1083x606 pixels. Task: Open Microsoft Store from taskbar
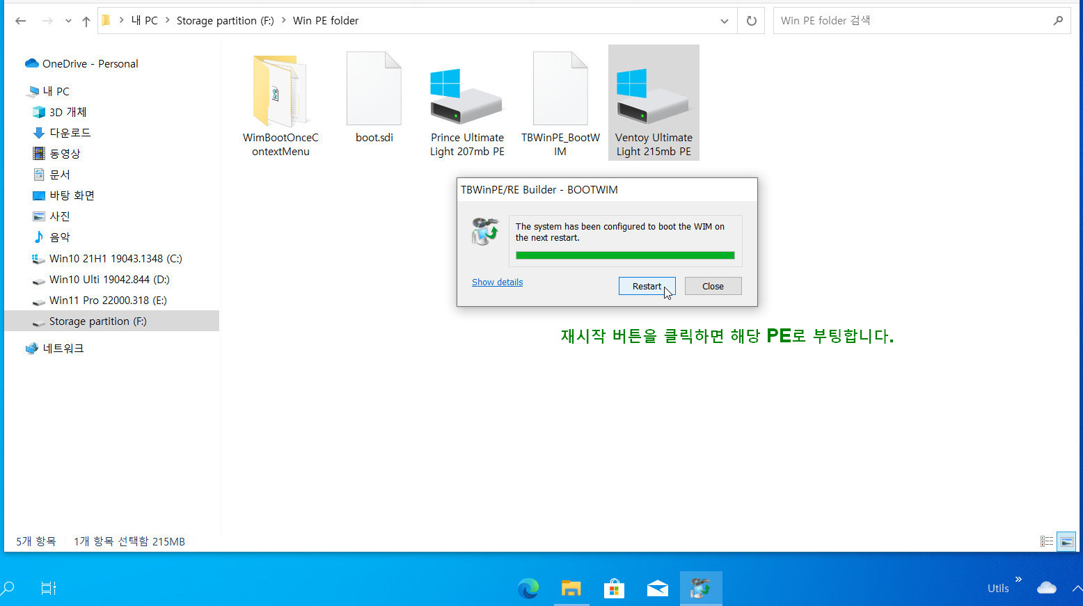614,589
